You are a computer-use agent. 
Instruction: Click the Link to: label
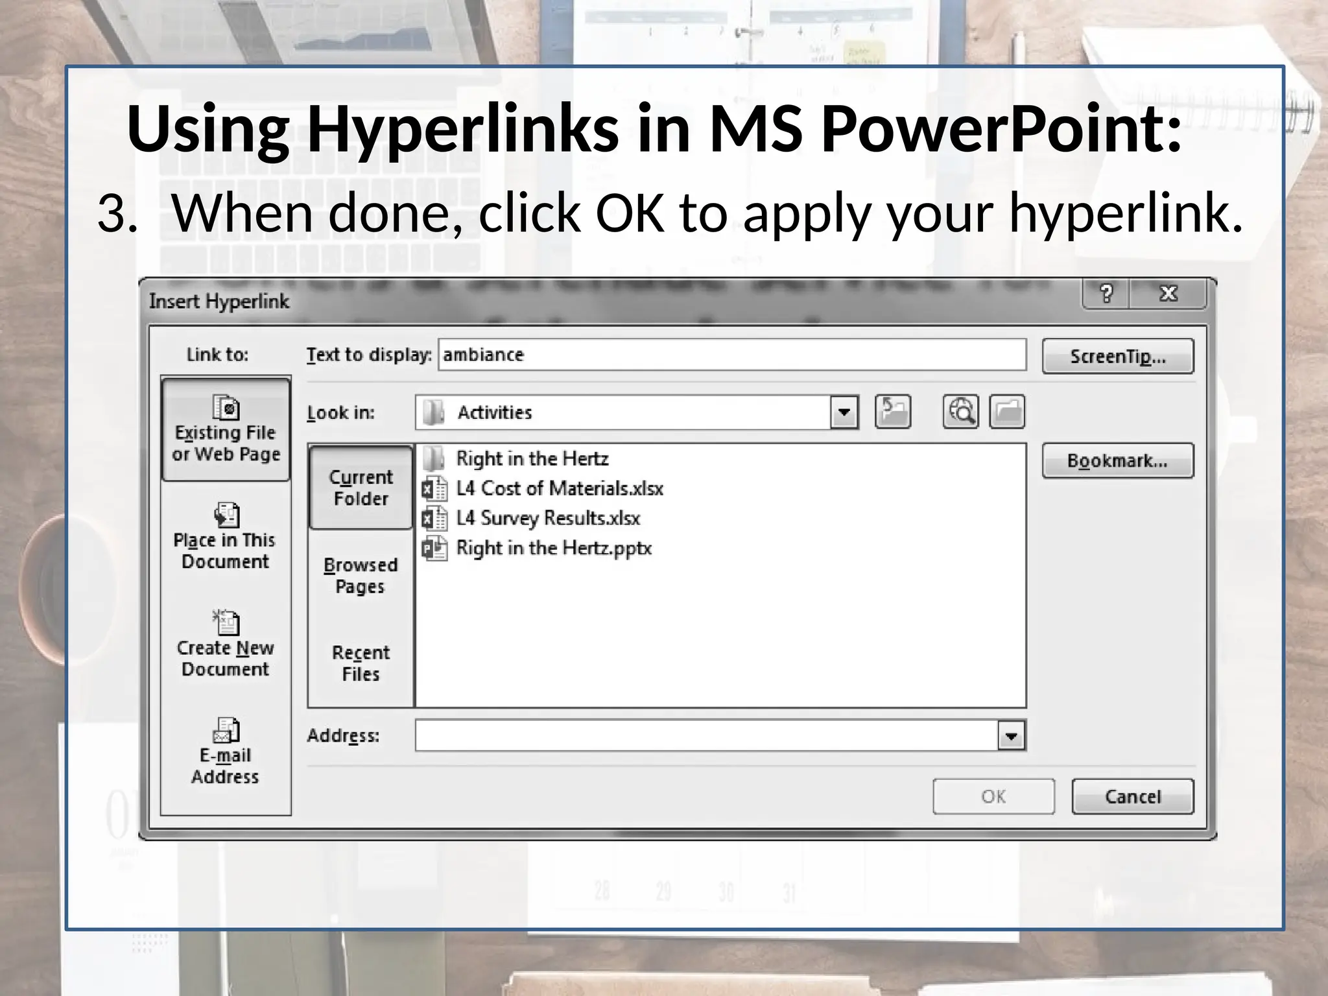tap(217, 355)
